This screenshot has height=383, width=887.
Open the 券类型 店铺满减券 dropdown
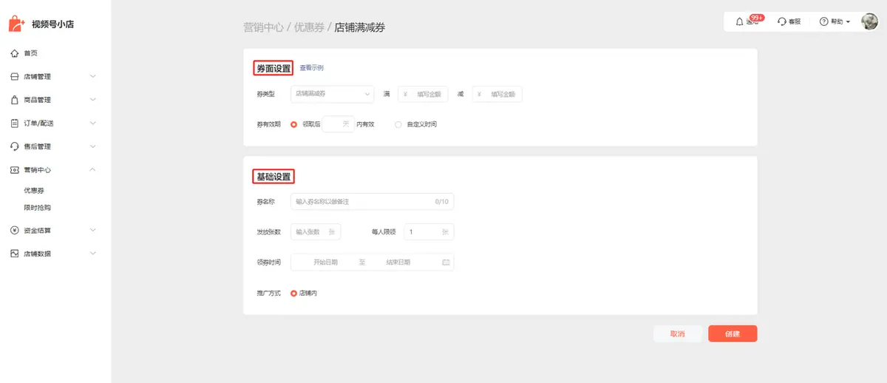(332, 94)
